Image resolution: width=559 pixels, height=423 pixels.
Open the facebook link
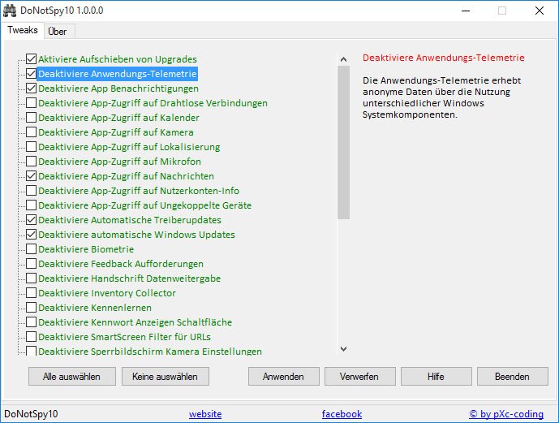[x=342, y=414]
